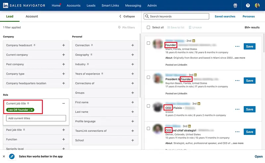Pin the Connection filter
The height and width of the screenshot is (163, 265).
(92, 45)
